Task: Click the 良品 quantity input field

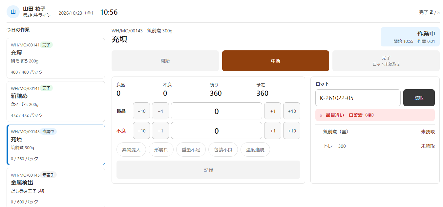Action: [217, 111]
